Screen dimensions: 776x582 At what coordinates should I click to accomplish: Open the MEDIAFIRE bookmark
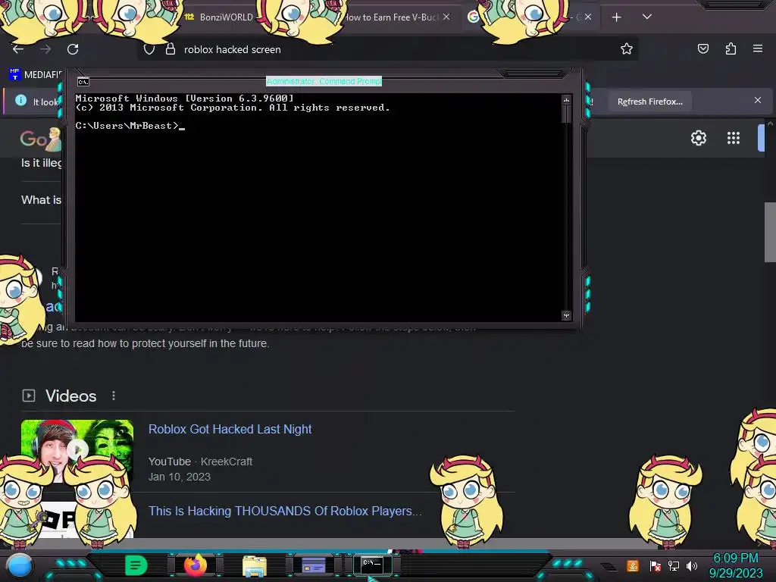point(36,75)
